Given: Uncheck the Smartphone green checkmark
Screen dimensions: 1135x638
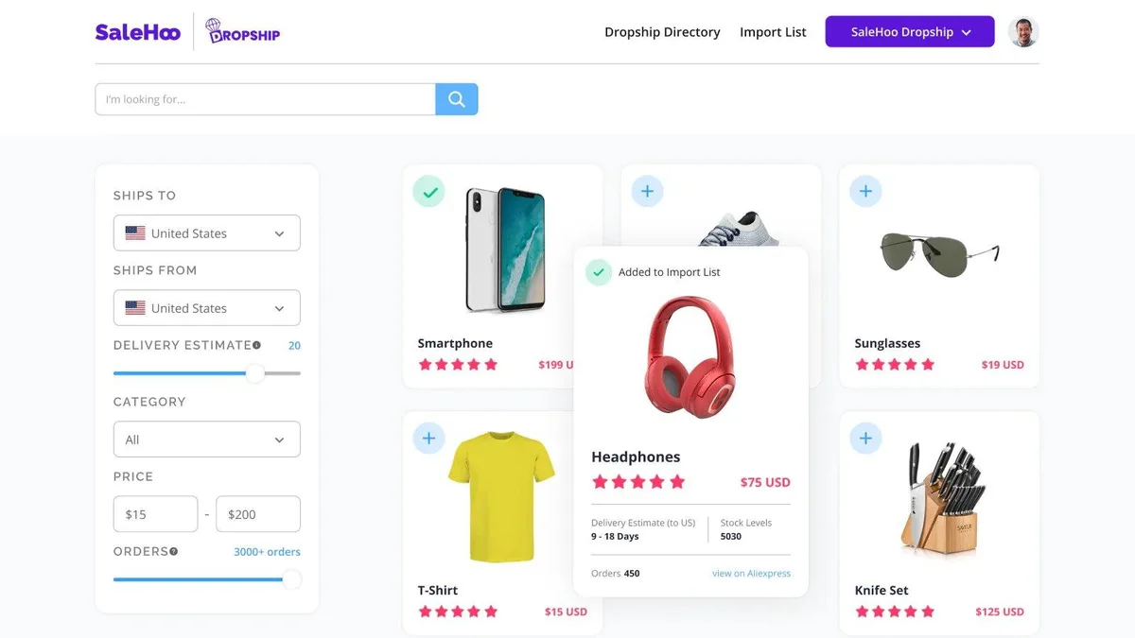Looking at the screenshot, I should (x=428, y=191).
